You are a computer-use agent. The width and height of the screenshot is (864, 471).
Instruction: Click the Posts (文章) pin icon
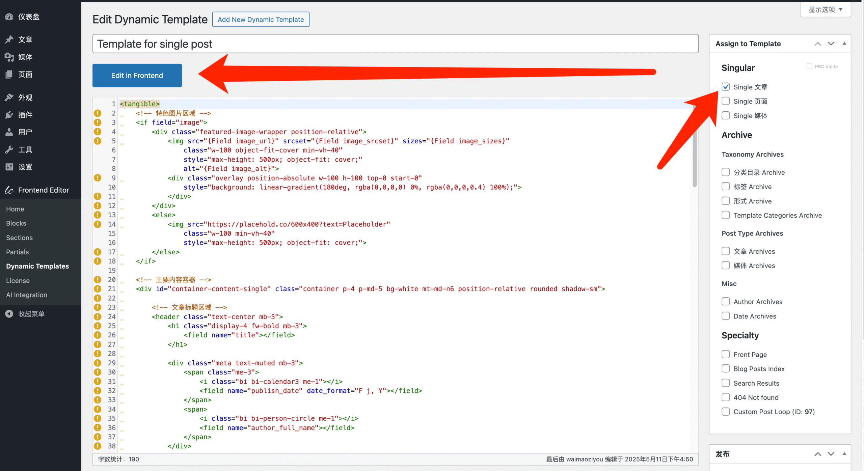(x=9, y=39)
